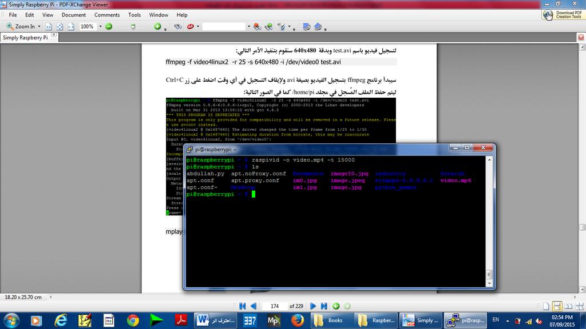The height and width of the screenshot is (329, 586).
Task: Click the greyed Next View arrow
Action: (347, 306)
